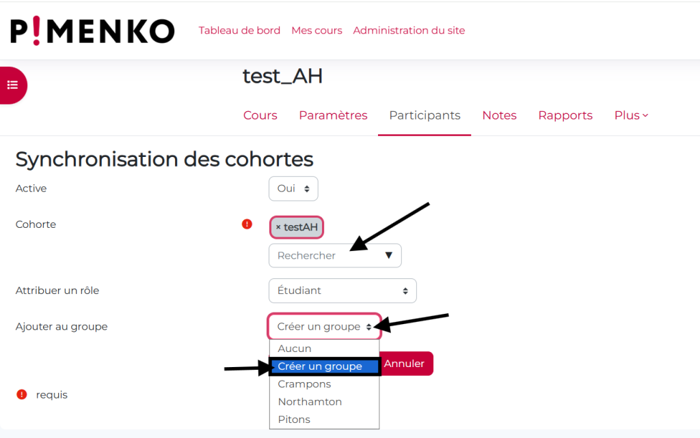Expand the Plus navigation menu
This screenshot has width=700, height=438.
(630, 115)
